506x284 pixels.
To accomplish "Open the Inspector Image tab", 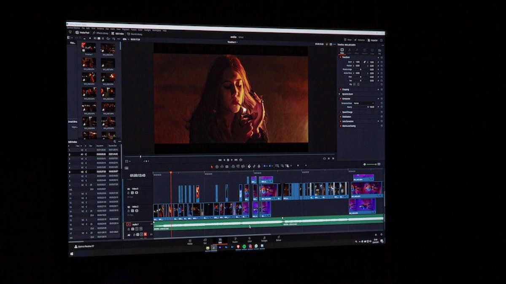I will pyautogui.click(x=372, y=52).
